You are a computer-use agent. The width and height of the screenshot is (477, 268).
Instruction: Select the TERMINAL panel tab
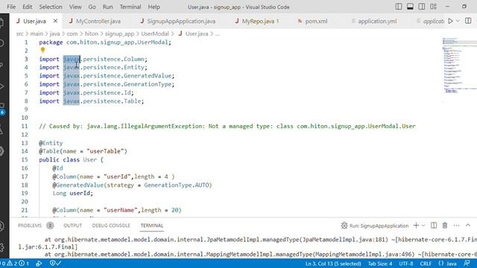click(x=152, y=226)
